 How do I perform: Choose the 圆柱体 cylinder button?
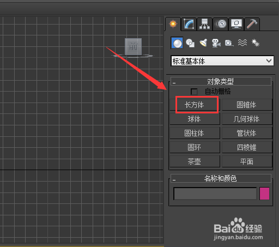pyautogui.click(x=195, y=133)
